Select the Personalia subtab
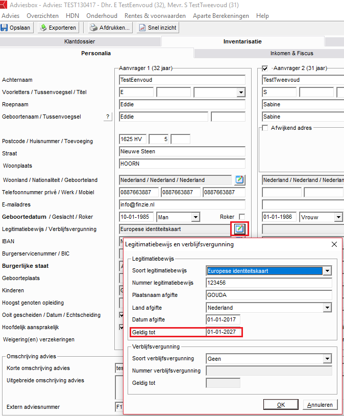Viewport: 344px width, 416px height. (x=96, y=53)
